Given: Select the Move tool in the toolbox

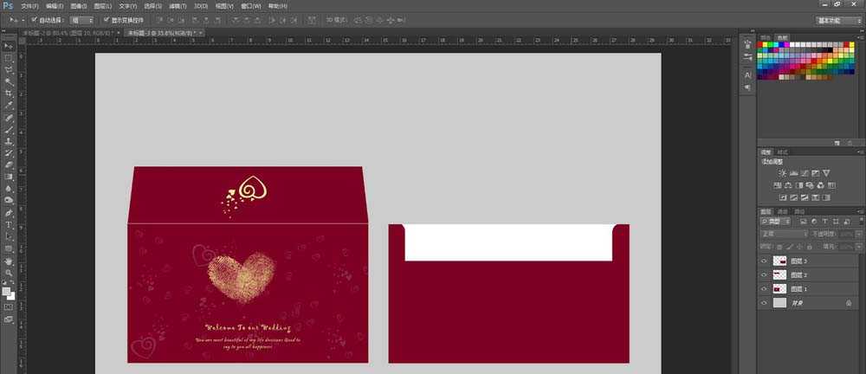Looking at the screenshot, I should pos(9,45).
